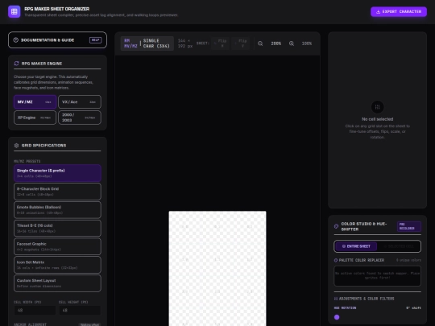Open the Documentation & Guide panel
Image resolution: width=435 pixels, height=326 pixels.
coord(57,40)
